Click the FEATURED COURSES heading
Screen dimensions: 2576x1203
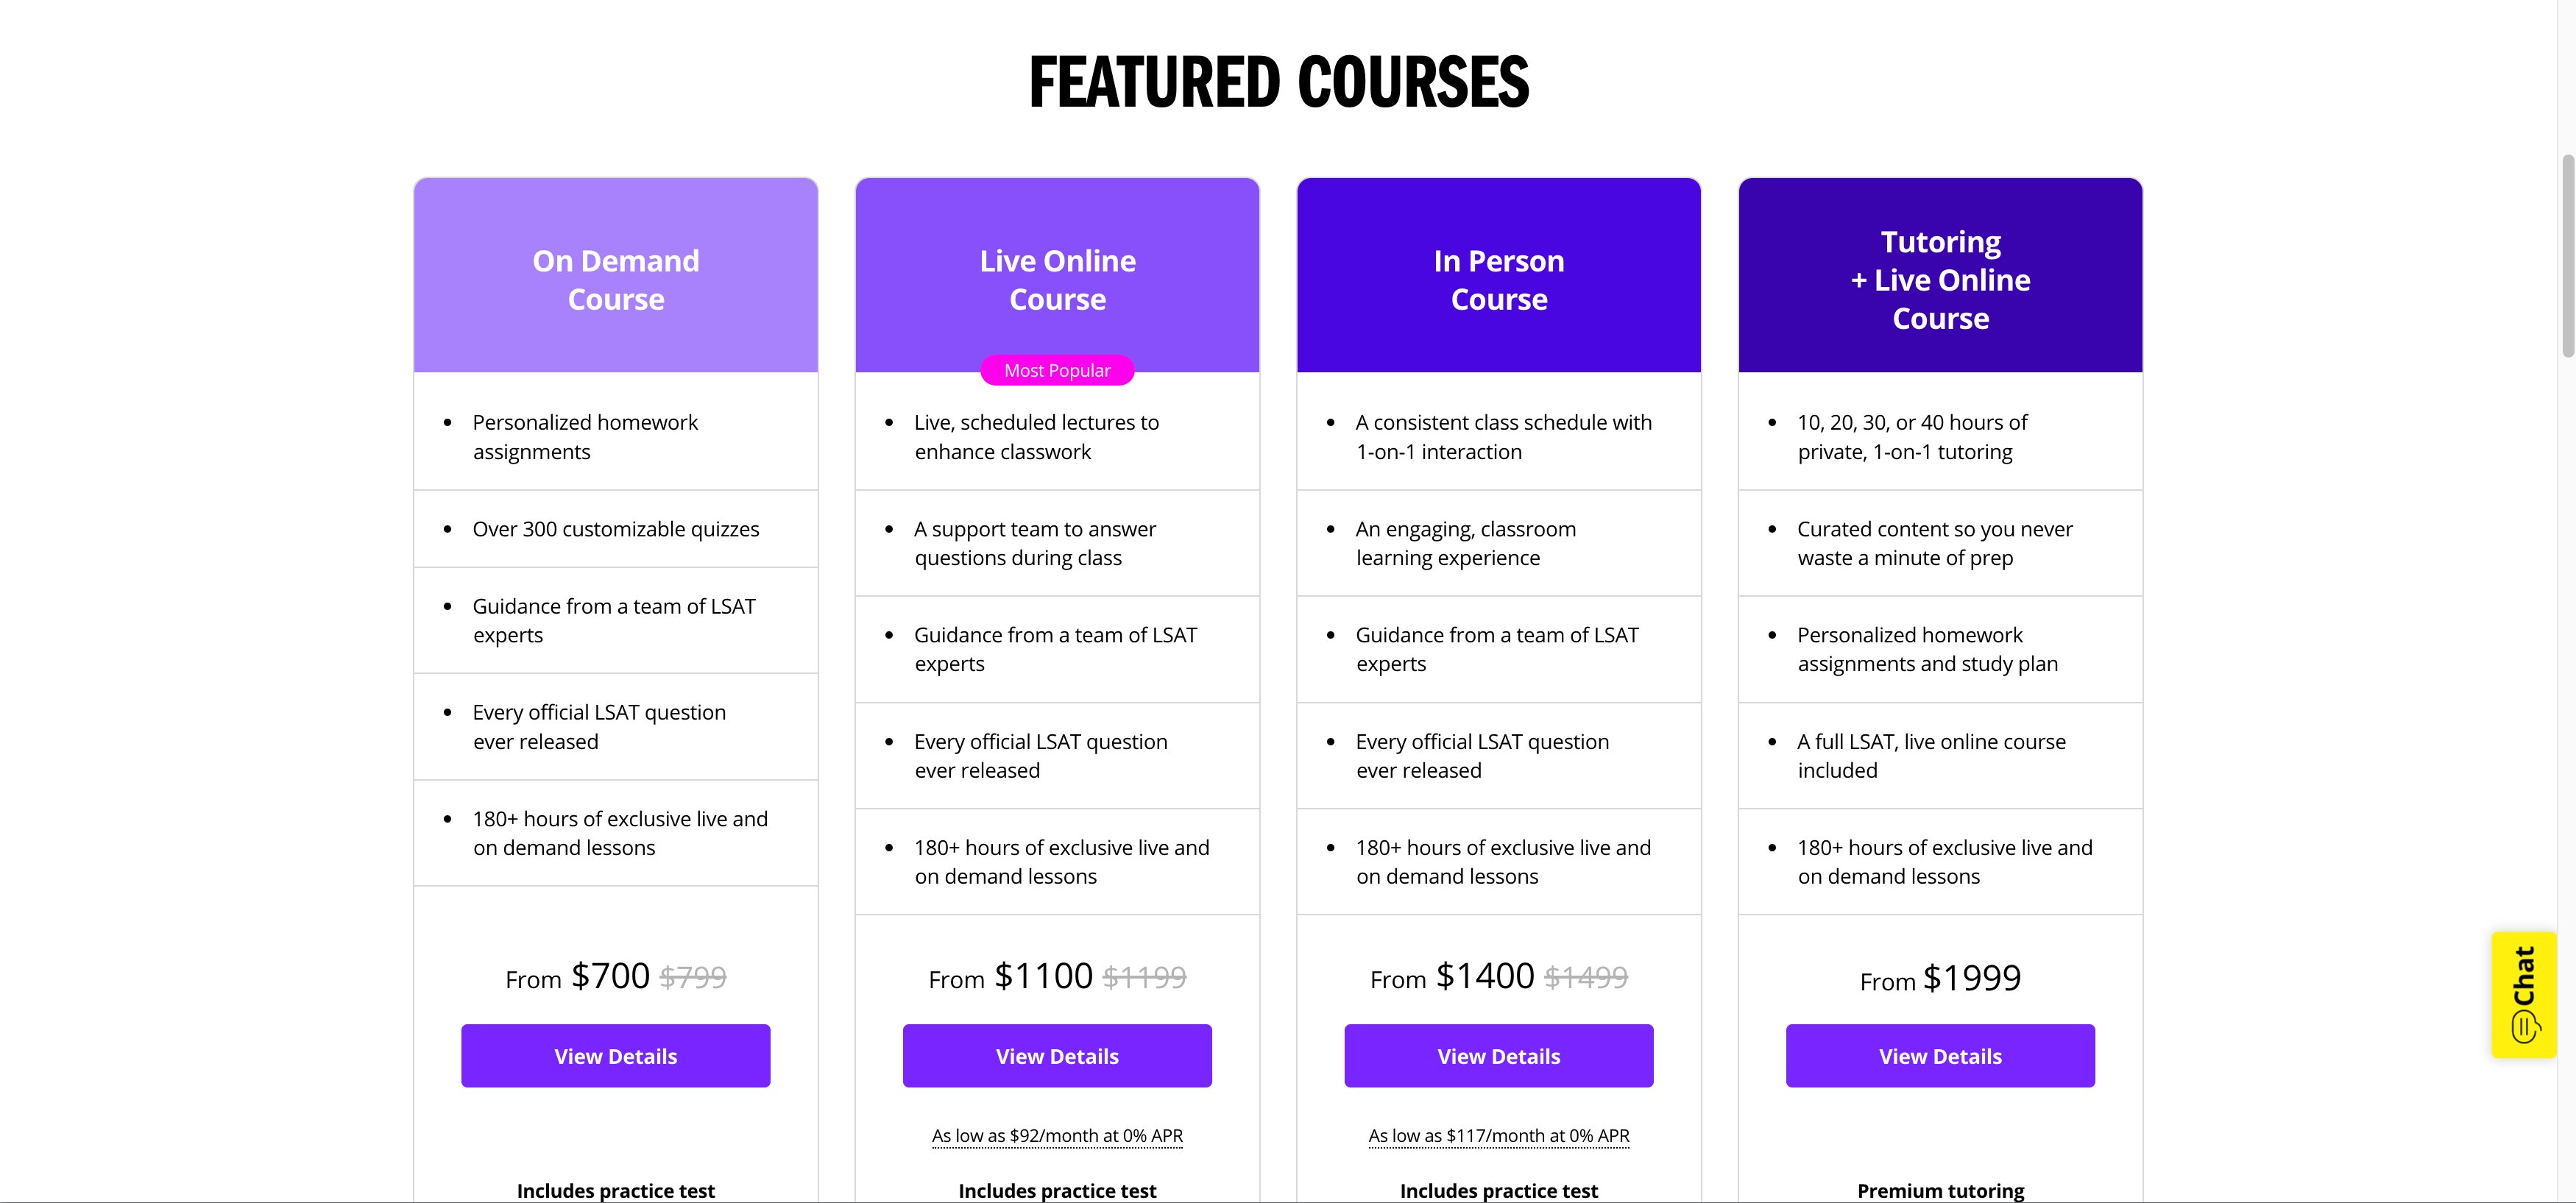[1279, 82]
